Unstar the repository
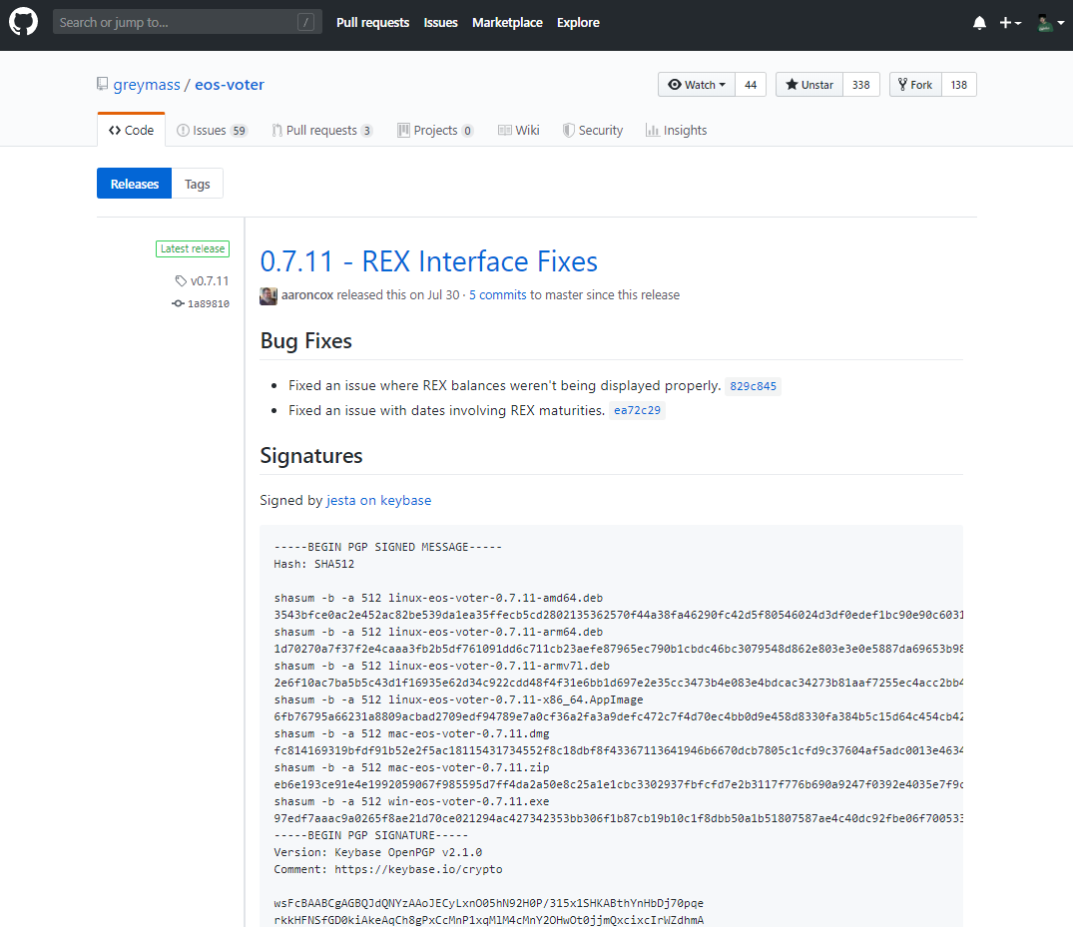Viewport: 1073px width, 927px height. [809, 85]
